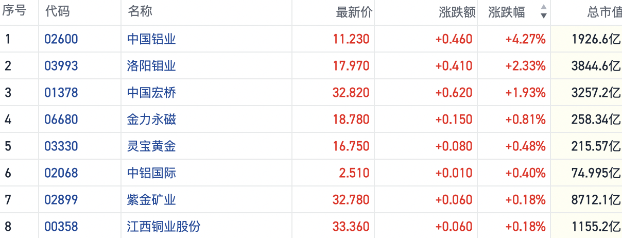622x238 pixels.
Task: Click stock code 01378
Action: point(61,93)
